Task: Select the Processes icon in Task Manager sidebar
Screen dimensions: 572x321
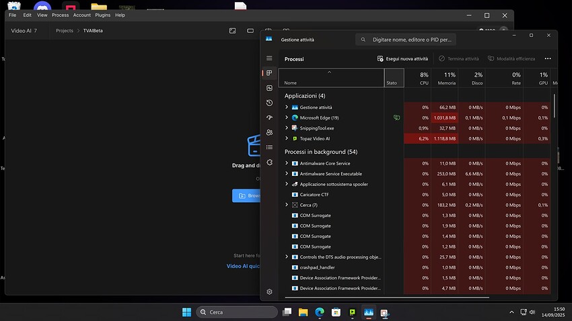Action: pos(269,73)
